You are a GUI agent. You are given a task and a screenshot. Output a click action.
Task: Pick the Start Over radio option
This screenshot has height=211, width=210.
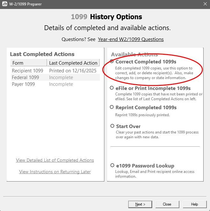(x=112, y=126)
